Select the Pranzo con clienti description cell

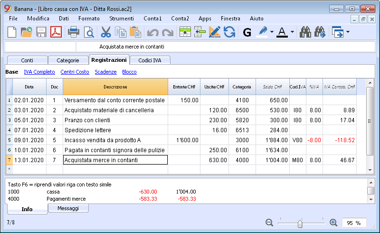(115, 120)
